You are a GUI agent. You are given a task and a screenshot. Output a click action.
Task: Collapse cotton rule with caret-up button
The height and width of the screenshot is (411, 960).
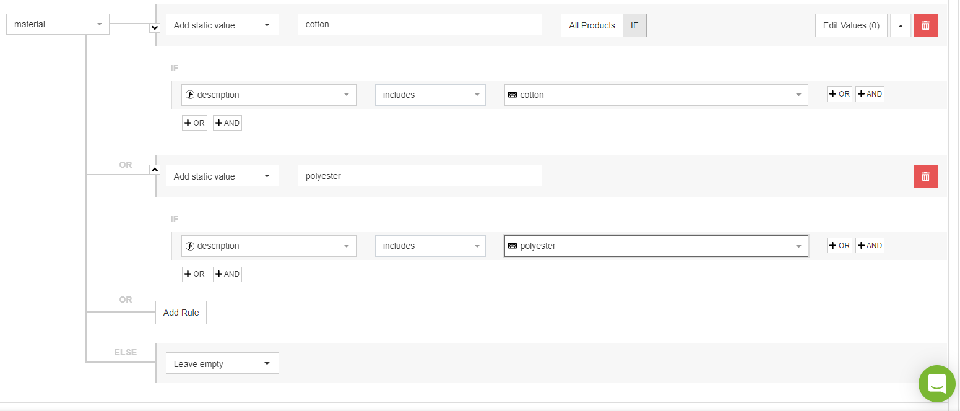pos(901,25)
